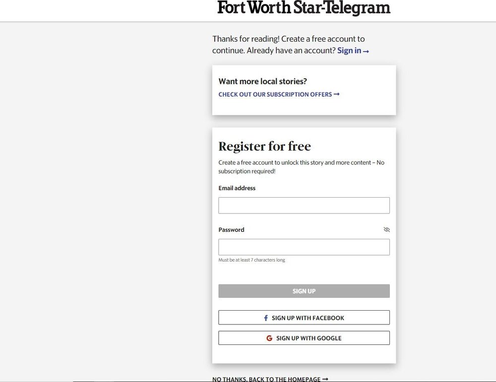Toggle password visibility with the eye-slash icon

coord(387,229)
